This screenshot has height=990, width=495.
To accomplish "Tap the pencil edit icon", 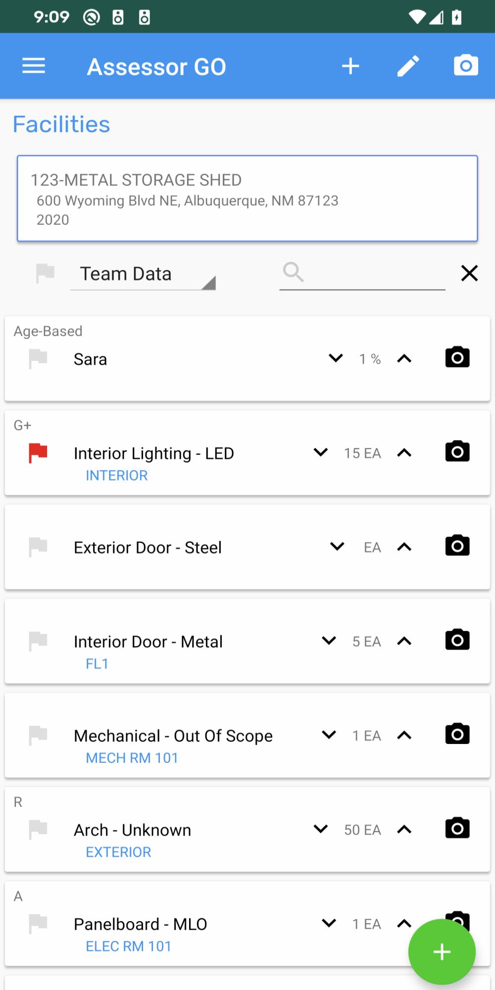I will (x=408, y=66).
